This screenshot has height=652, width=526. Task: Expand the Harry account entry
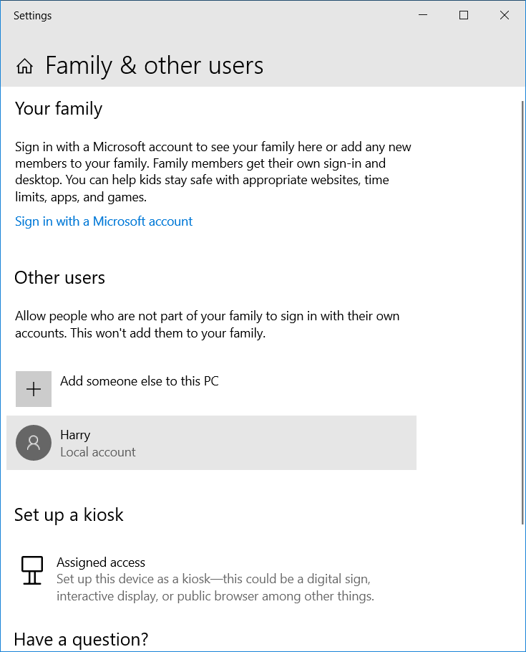[212, 443]
